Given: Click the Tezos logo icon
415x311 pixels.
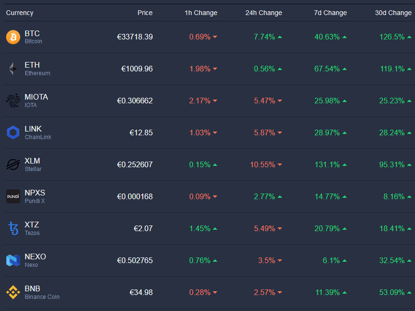Looking at the screenshot, I should coord(13,228).
